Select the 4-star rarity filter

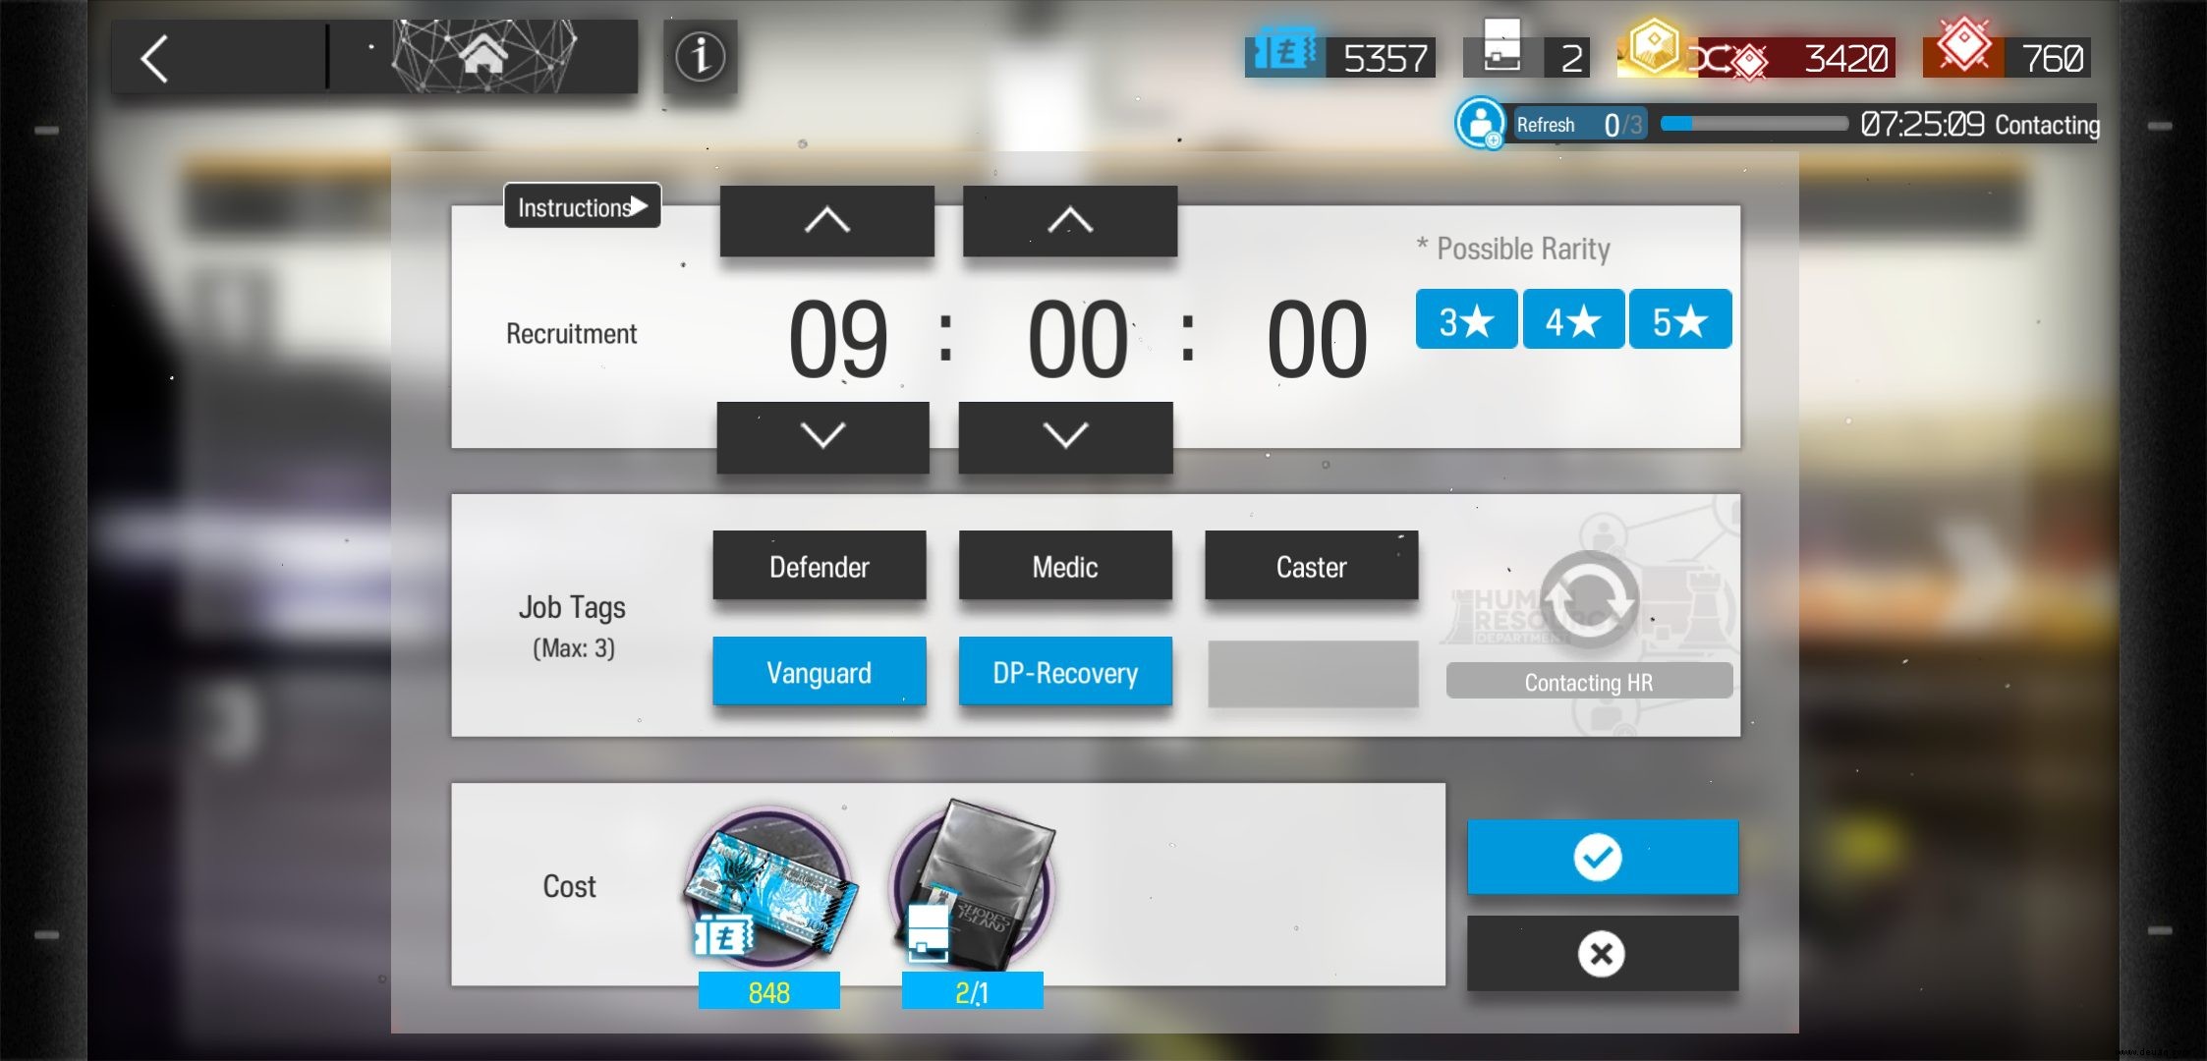tap(1572, 322)
